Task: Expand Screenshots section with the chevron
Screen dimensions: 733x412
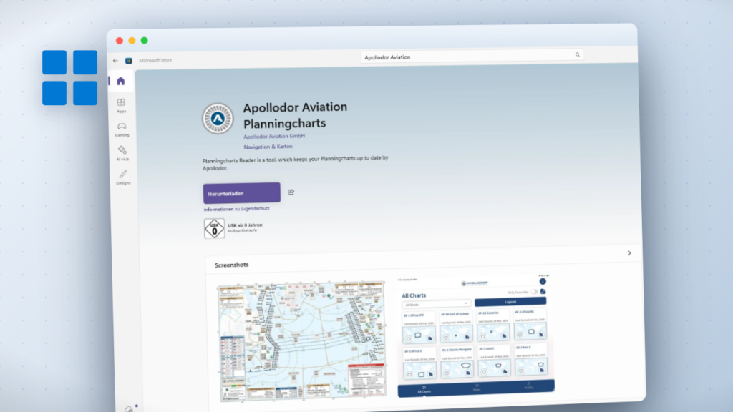Action: [x=629, y=253]
